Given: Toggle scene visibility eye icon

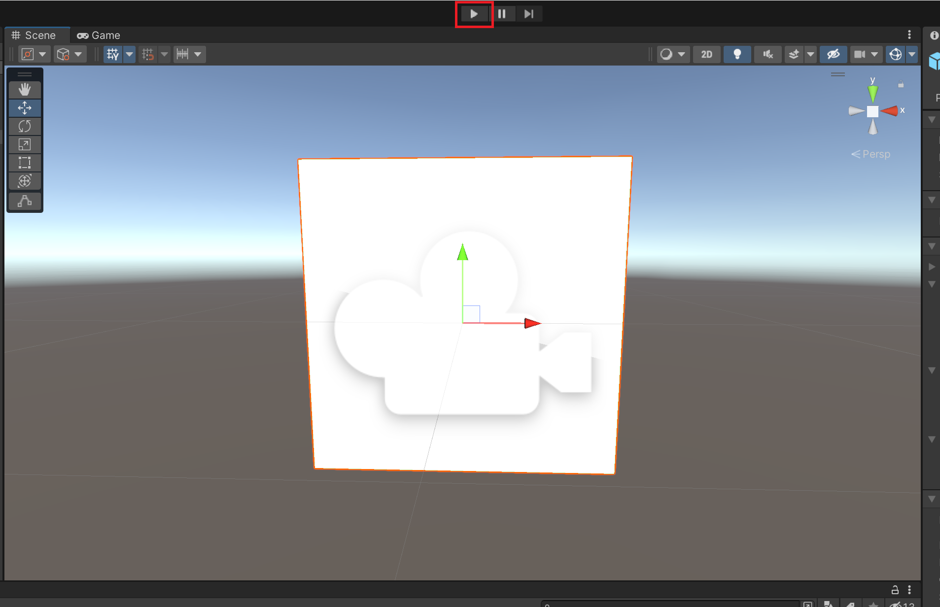Looking at the screenshot, I should click(x=834, y=54).
